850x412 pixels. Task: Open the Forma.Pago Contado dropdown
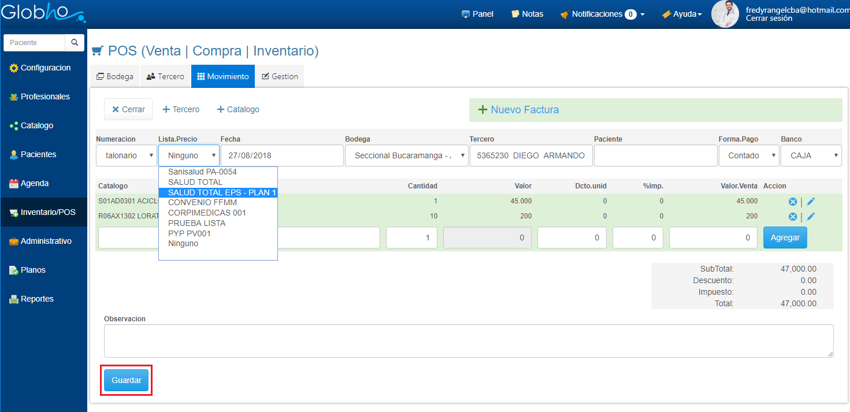749,155
